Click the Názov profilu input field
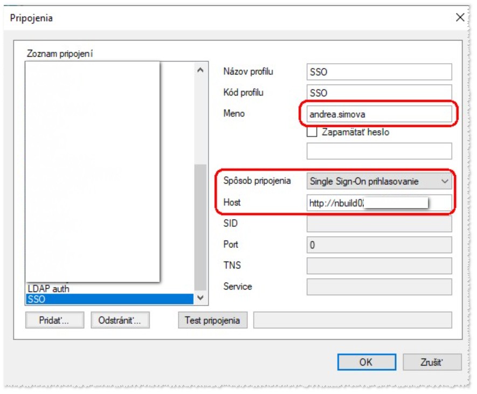 379,72
